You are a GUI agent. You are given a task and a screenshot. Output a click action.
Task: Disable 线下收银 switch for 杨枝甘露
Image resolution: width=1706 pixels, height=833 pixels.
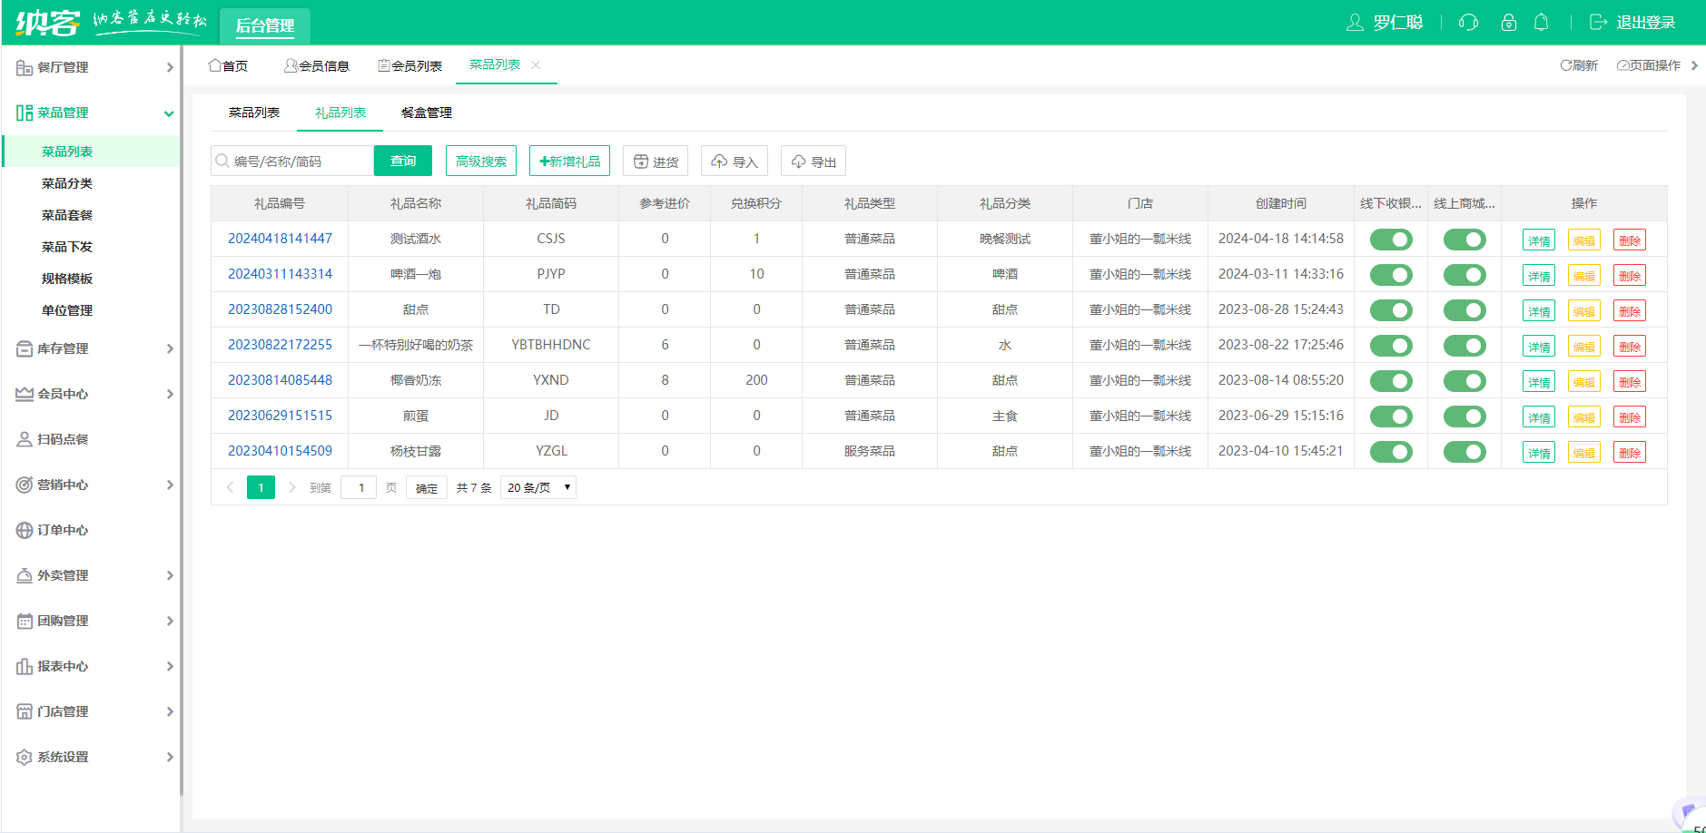point(1390,452)
